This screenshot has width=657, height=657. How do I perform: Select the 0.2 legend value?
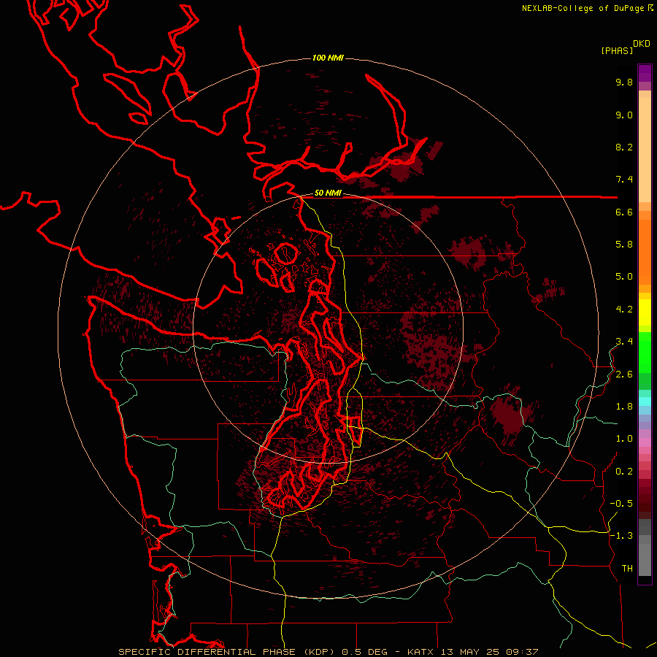(x=624, y=472)
